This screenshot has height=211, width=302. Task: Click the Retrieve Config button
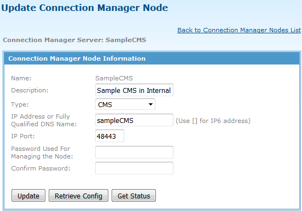point(78,196)
